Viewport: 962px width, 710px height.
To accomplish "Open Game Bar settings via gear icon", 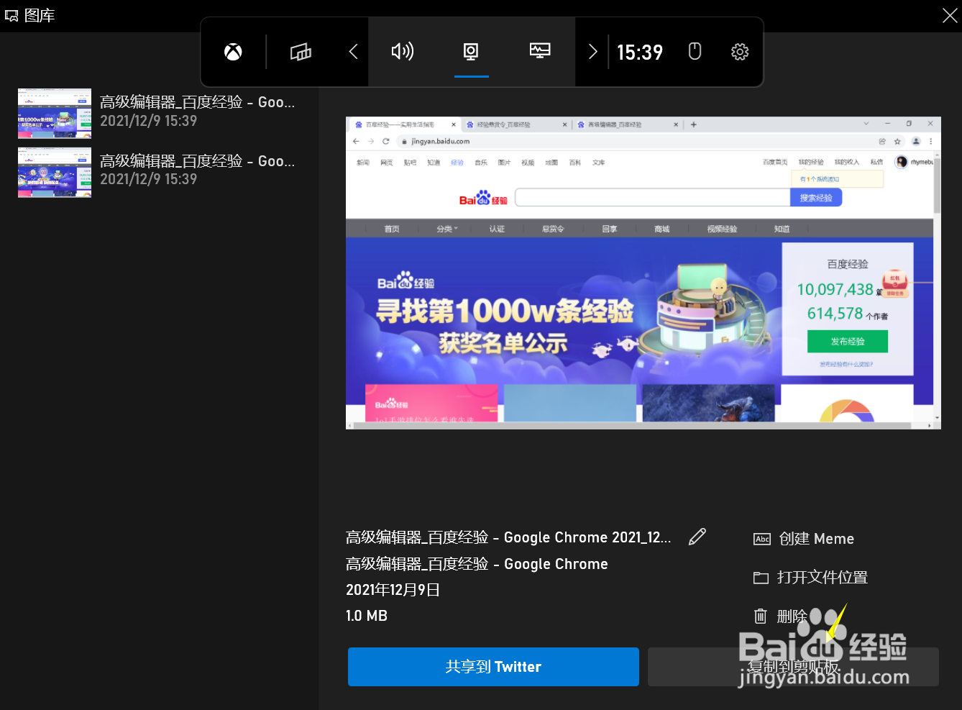I will [740, 52].
